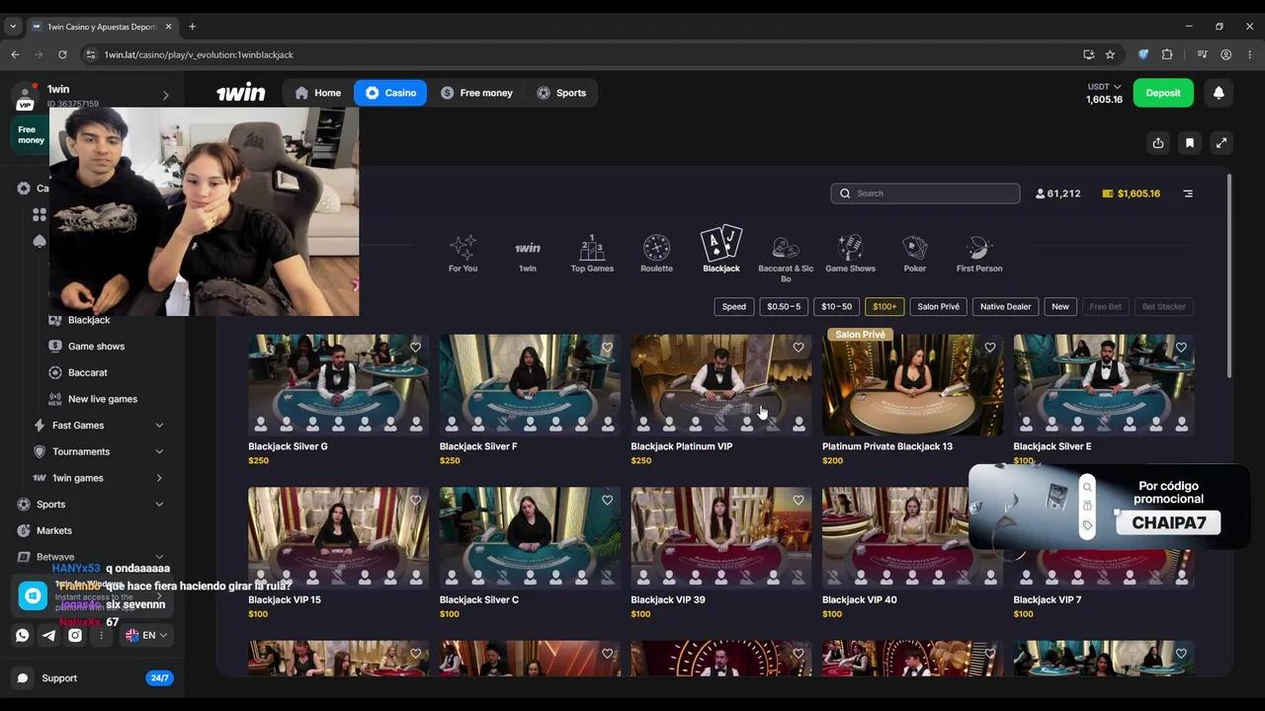Open the Free money nav tab

tap(476, 93)
